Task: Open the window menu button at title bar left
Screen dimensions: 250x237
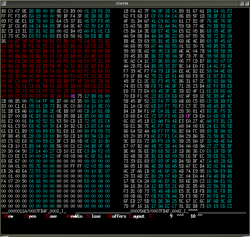Action: coord(4,3)
